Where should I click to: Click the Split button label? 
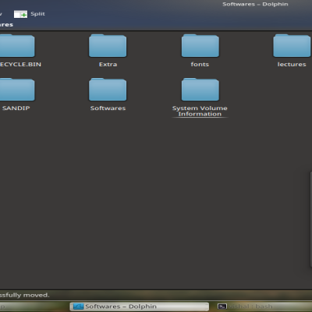pos(37,14)
